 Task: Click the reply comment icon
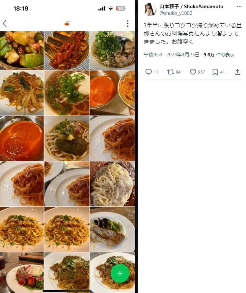[x=149, y=72]
